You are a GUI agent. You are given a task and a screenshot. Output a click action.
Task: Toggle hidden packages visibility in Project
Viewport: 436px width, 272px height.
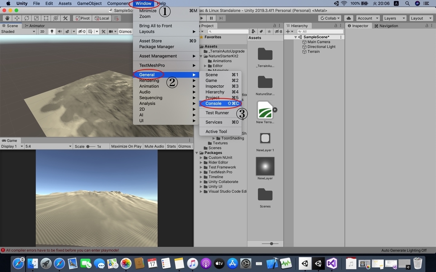[279, 32]
